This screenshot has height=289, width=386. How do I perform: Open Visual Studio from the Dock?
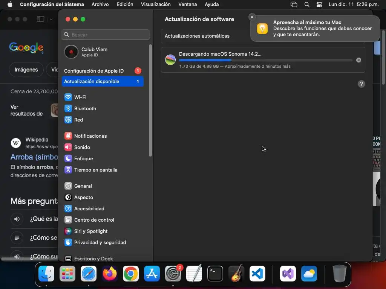pyautogui.click(x=288, y=274)
